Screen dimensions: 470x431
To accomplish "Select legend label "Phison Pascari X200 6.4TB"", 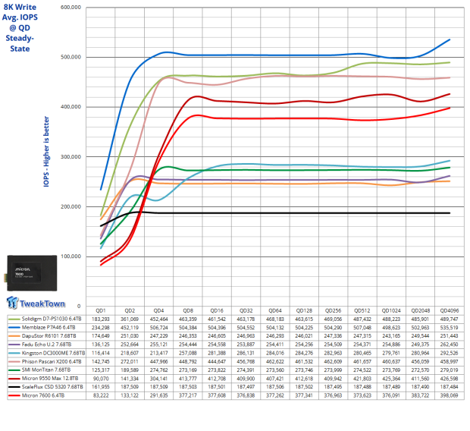I will (x=52, y=361).
